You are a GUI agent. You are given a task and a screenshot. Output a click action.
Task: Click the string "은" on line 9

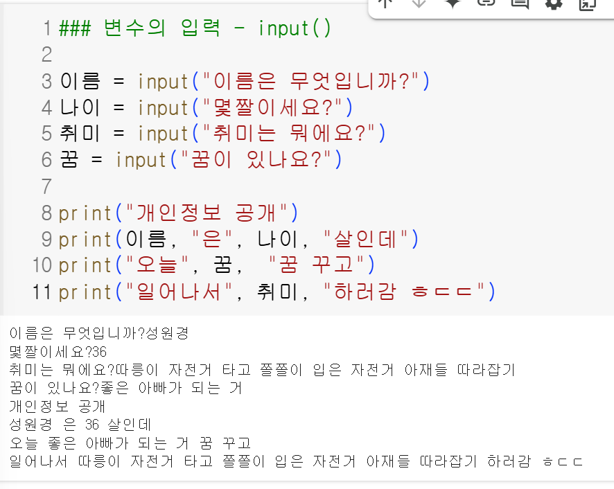[x=212, y=239]
